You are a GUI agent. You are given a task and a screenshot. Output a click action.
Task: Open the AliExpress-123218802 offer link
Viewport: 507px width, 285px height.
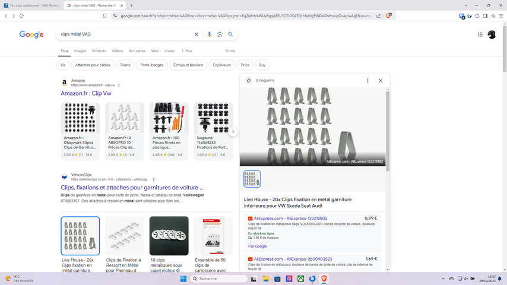pos(290,218)
